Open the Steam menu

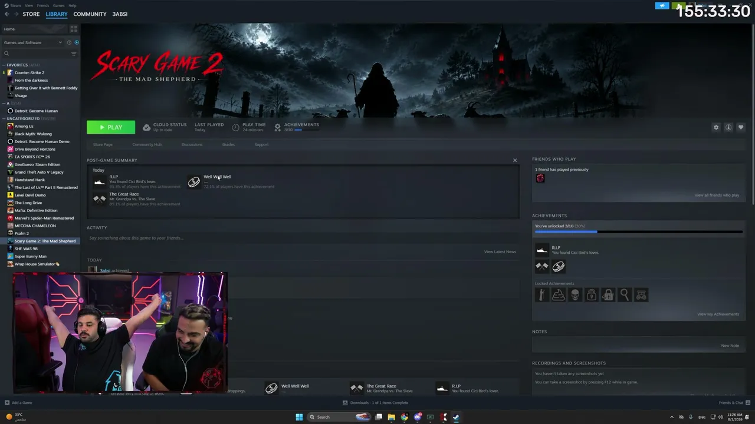(x=16, y=5)
